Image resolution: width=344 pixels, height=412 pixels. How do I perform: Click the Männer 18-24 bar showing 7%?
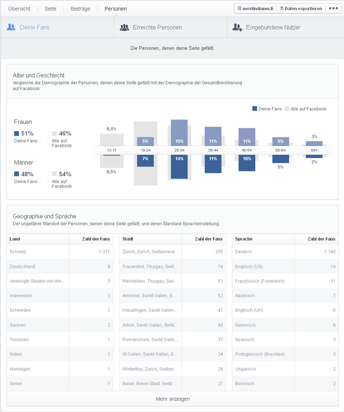click(145, 161)
